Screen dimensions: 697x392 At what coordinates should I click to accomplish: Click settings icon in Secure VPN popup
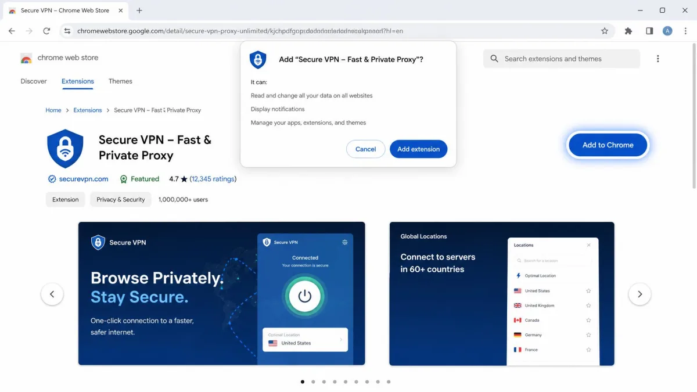(x=344, y=242)
